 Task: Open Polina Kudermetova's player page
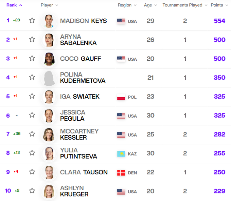point(83,78)
